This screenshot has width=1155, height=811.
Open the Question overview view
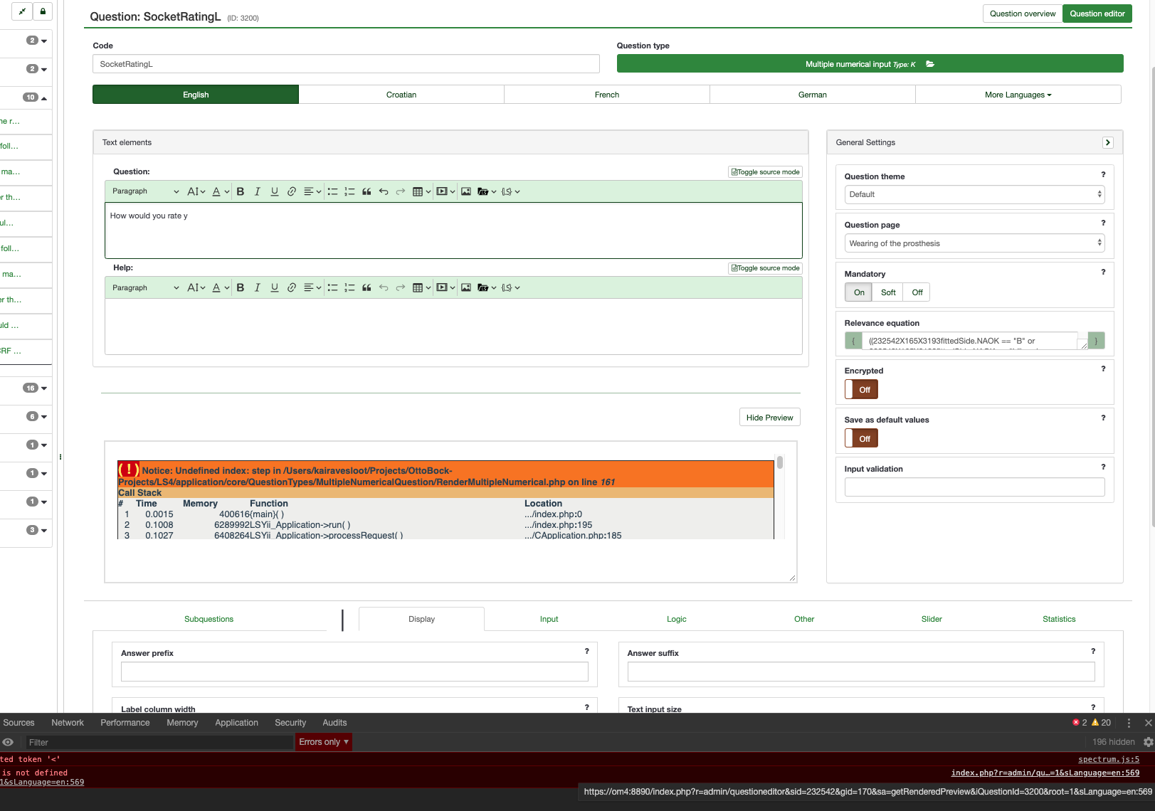1022,14
